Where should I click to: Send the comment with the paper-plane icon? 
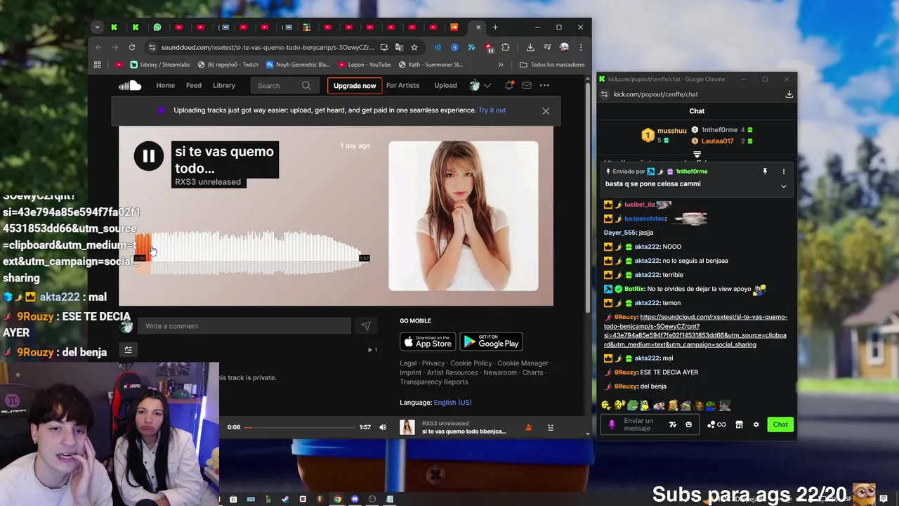pyautogui.click(x=365, y=326)
